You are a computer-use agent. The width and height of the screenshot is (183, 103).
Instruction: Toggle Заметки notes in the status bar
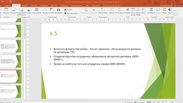point(128,102)
